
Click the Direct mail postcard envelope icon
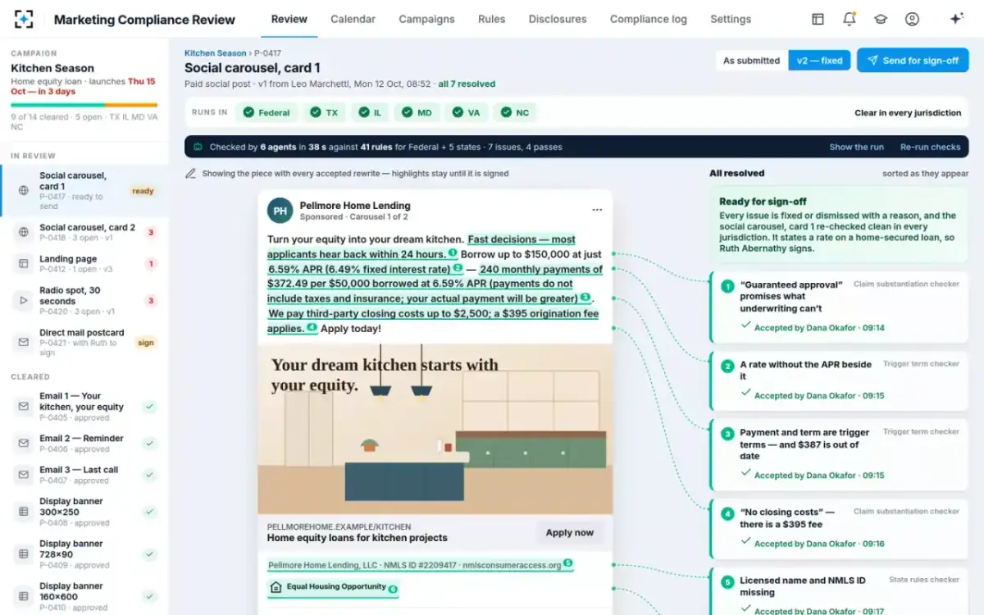click(23, 343)
